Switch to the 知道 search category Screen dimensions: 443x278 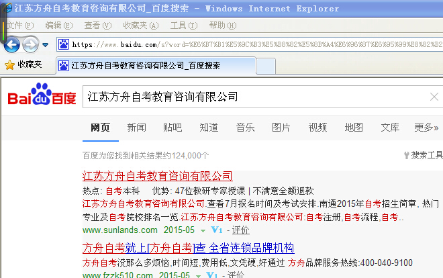pyautogui.click(x=209, y=128)
